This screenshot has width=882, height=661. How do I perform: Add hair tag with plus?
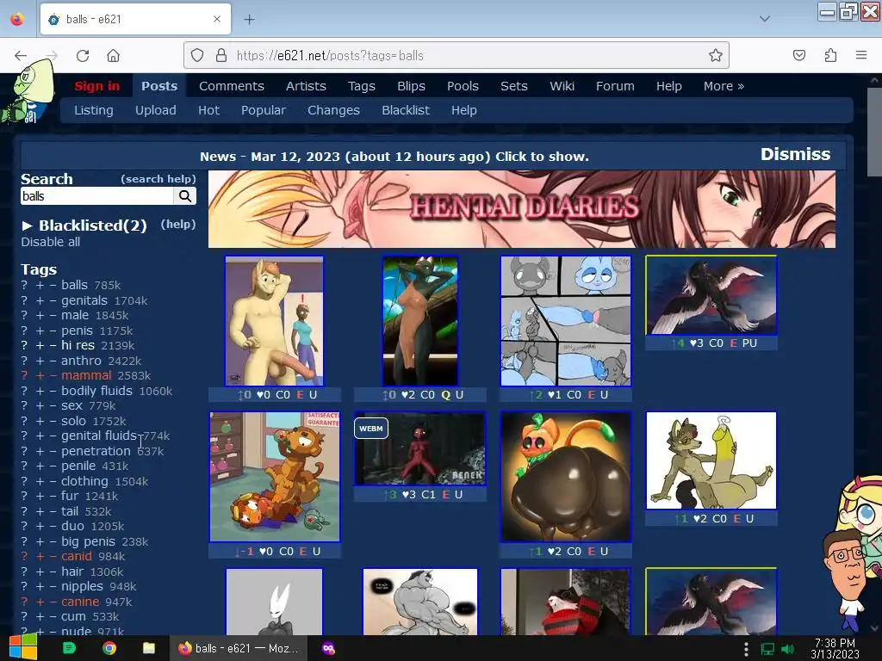coord(40,571)
